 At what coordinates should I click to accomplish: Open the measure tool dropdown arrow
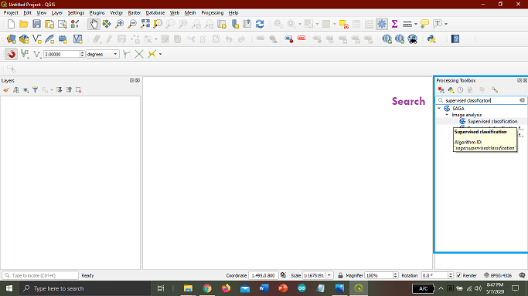click(x=416, y=24)
